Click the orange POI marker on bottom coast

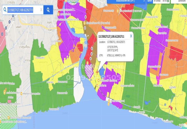coord(108,104)
